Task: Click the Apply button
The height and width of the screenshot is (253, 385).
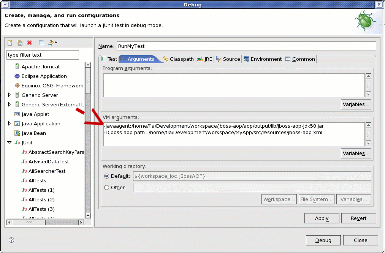Action: click(322, 218)
